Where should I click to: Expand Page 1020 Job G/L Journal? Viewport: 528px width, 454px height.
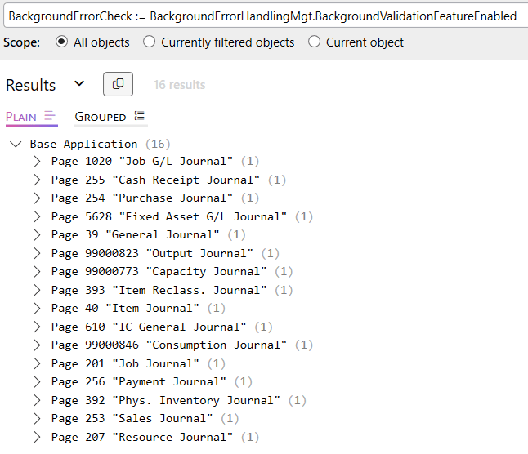(37, 162)
